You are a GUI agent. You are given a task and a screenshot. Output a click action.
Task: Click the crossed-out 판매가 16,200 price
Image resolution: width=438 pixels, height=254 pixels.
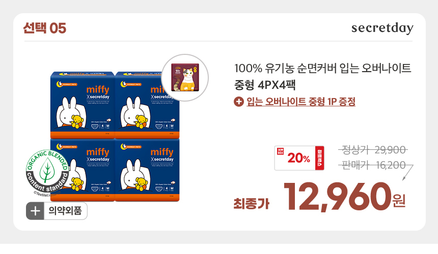coord(373,165)
